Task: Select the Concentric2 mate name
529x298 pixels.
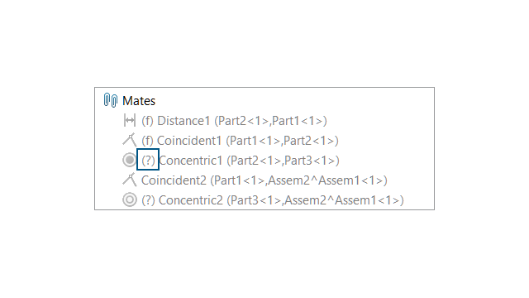Action: click(x=191, y=200)
